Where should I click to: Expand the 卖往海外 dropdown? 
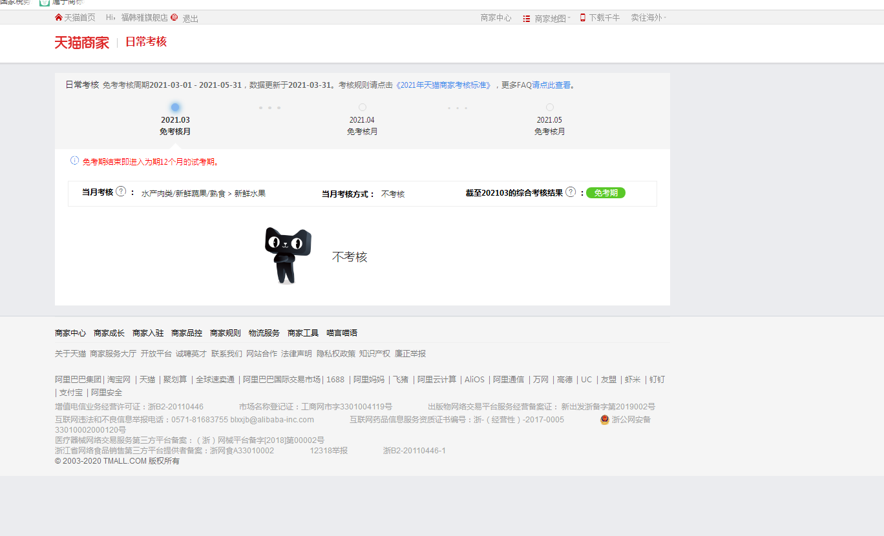649,18
